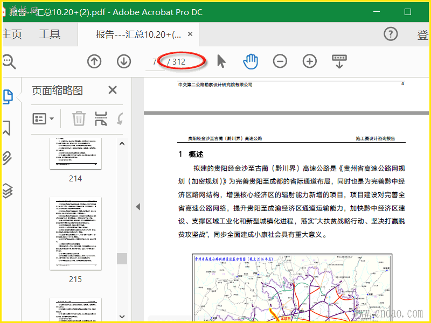Zoom out with the minus button
This screenshot has width=431, height=323.
click(280, 61)
